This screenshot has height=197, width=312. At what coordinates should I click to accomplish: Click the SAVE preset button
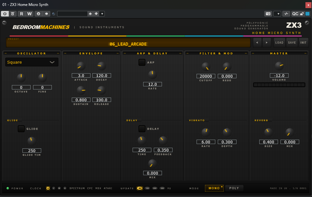(292, 42)
